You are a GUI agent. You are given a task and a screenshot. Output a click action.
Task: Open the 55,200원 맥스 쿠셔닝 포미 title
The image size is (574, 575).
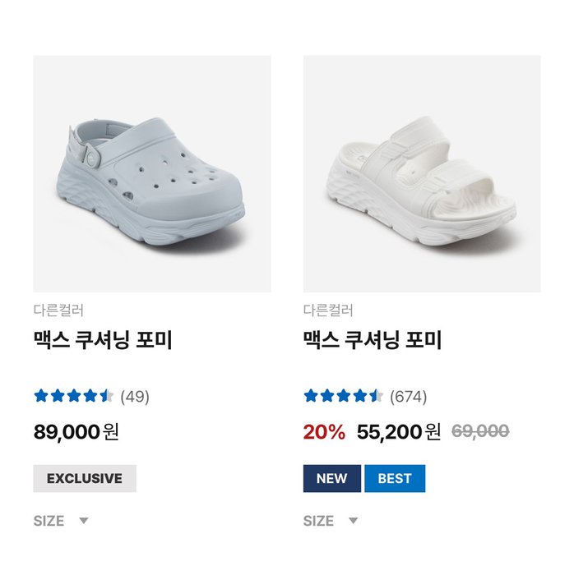click(x=373, y=340)
